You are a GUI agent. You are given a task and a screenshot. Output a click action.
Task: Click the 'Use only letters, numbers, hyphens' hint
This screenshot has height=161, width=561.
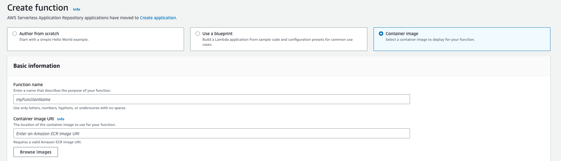(70, 108)
